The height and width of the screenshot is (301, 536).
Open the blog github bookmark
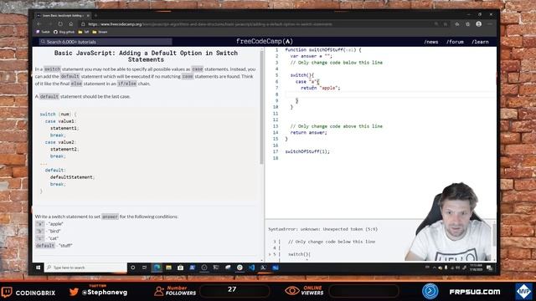64,32
